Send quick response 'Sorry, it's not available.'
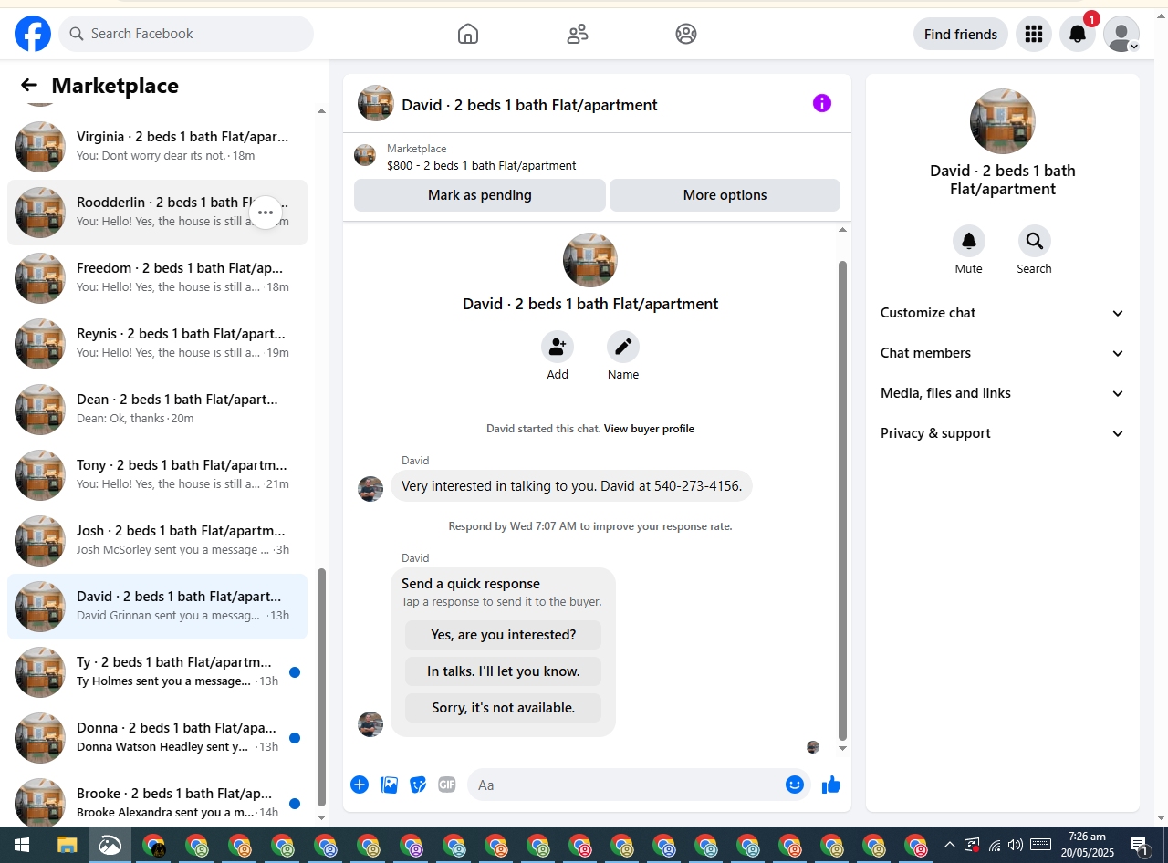Image resolution: width=1168 pixels, height=863 pixels. (504, 708)
